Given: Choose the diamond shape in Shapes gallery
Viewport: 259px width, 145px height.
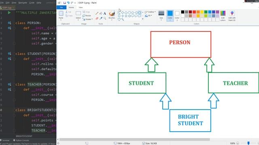Looking at the screenshot, I should click(x=123, y=12).
